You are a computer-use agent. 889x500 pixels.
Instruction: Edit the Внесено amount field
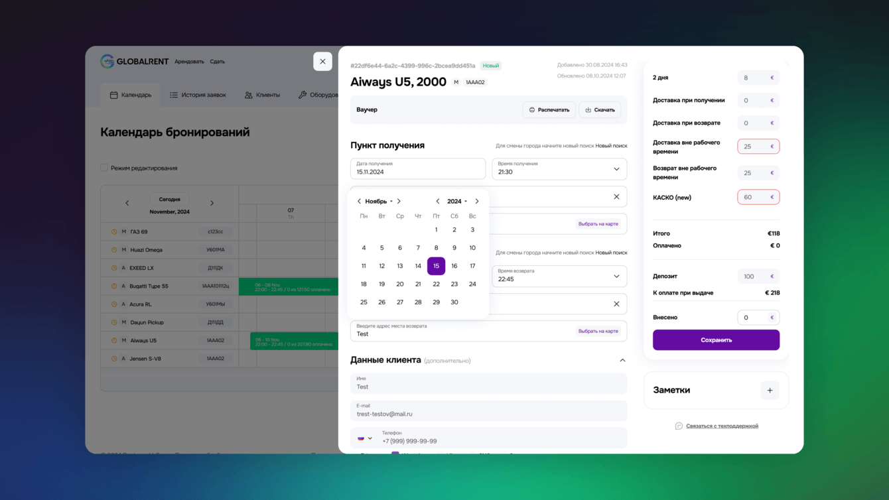[758, 318]
